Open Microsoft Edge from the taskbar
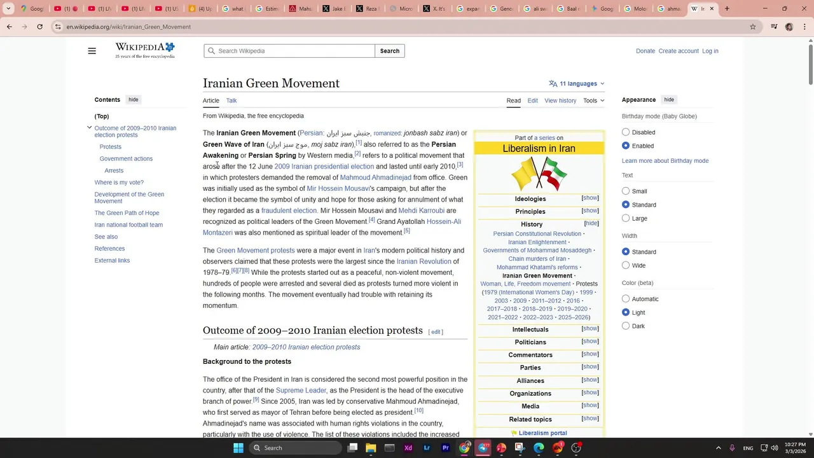 pos(539,448)
